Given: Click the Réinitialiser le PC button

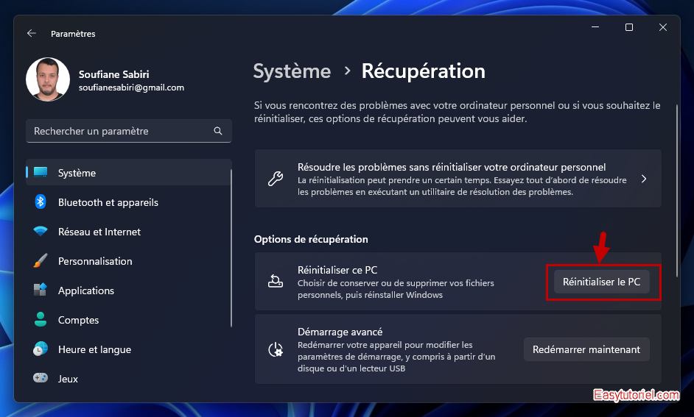Looking at the screenshot, I should [601, 282].
